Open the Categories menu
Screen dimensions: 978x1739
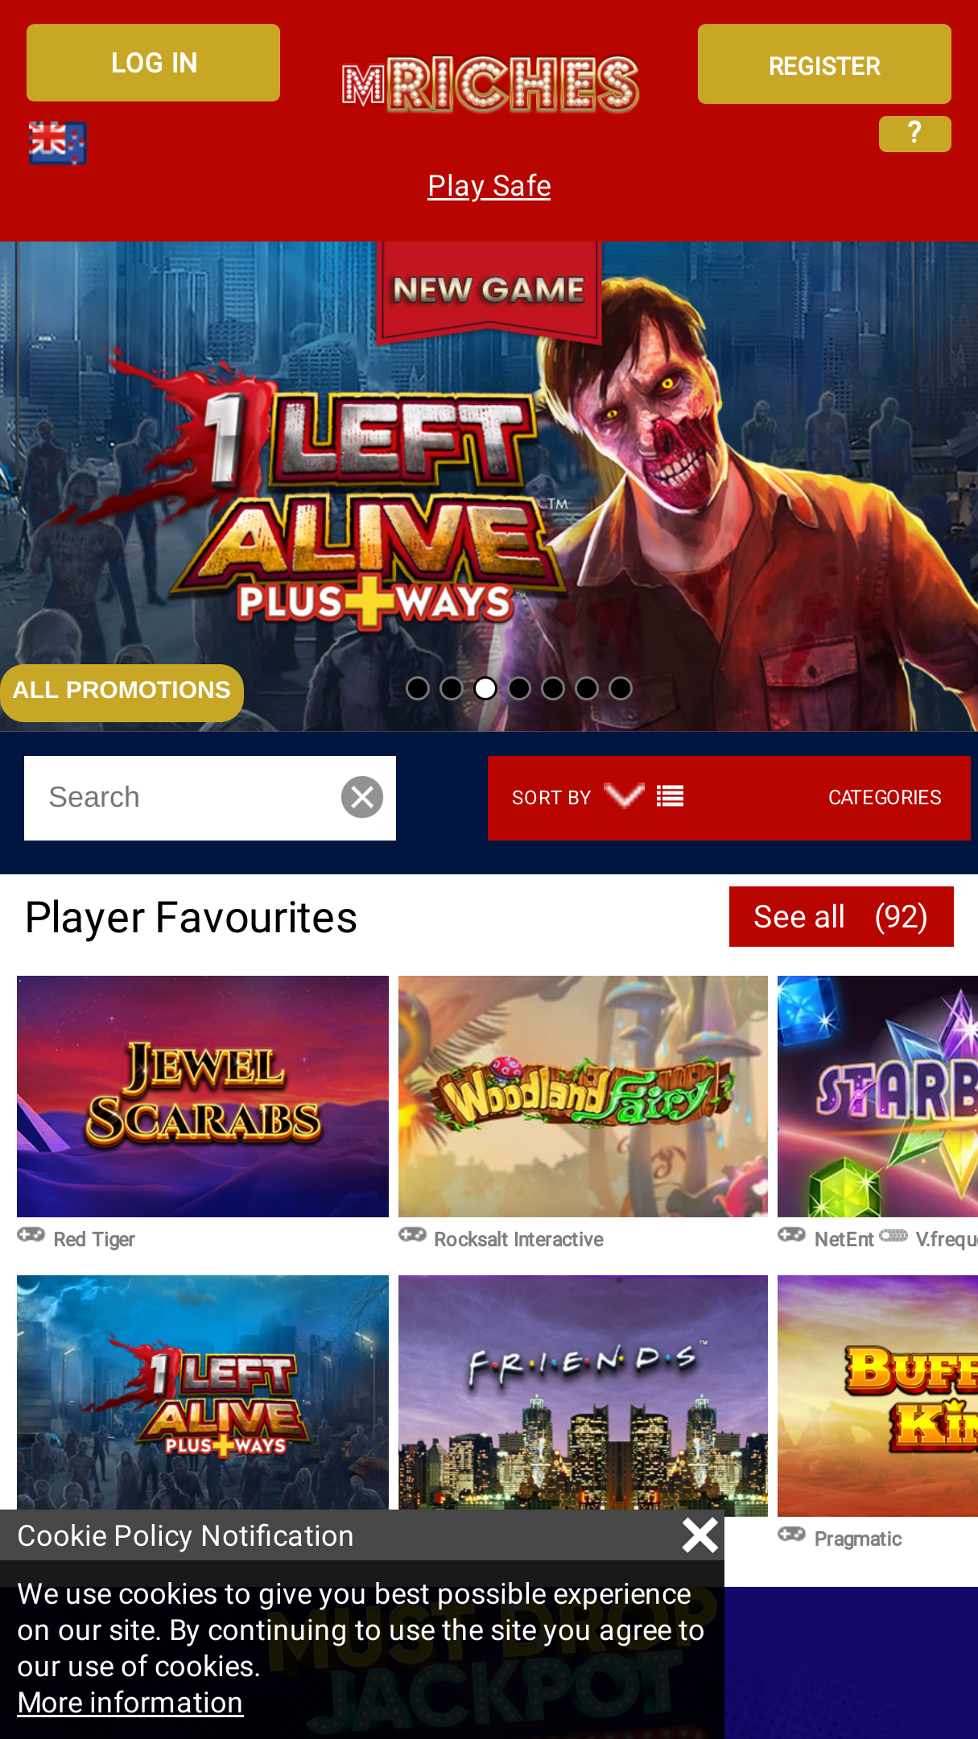[x=885, y=797]
